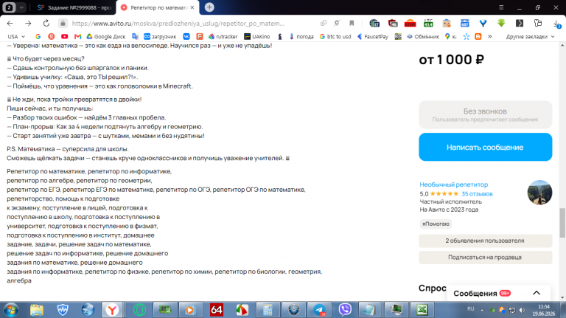Open the Windows Start menu
Viewport: 566px width, 318px height.
click(x=10, y=310)
